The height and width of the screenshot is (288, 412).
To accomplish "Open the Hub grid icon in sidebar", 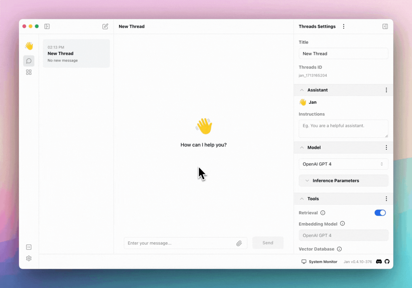I will coord(29,72).
